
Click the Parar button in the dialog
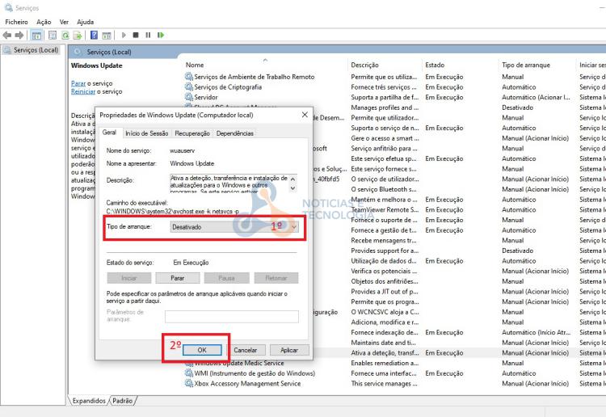coord(178,278)
